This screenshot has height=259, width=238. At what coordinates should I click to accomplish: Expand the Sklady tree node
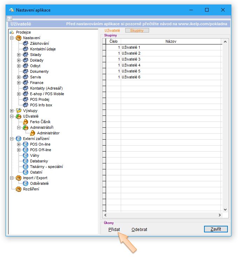19,55
